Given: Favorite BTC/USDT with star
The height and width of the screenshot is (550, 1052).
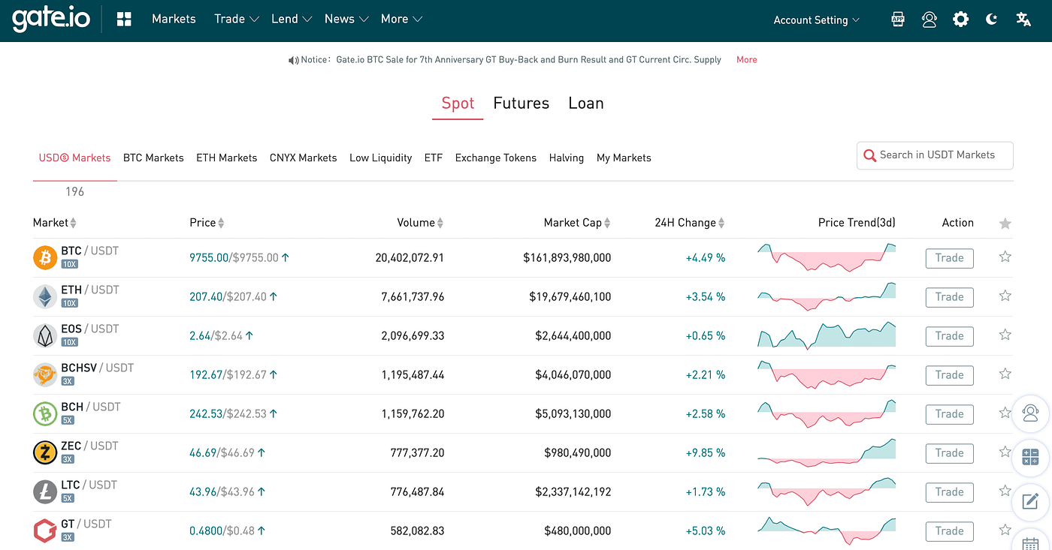Looking at the screenshot, I should 1005,257.
